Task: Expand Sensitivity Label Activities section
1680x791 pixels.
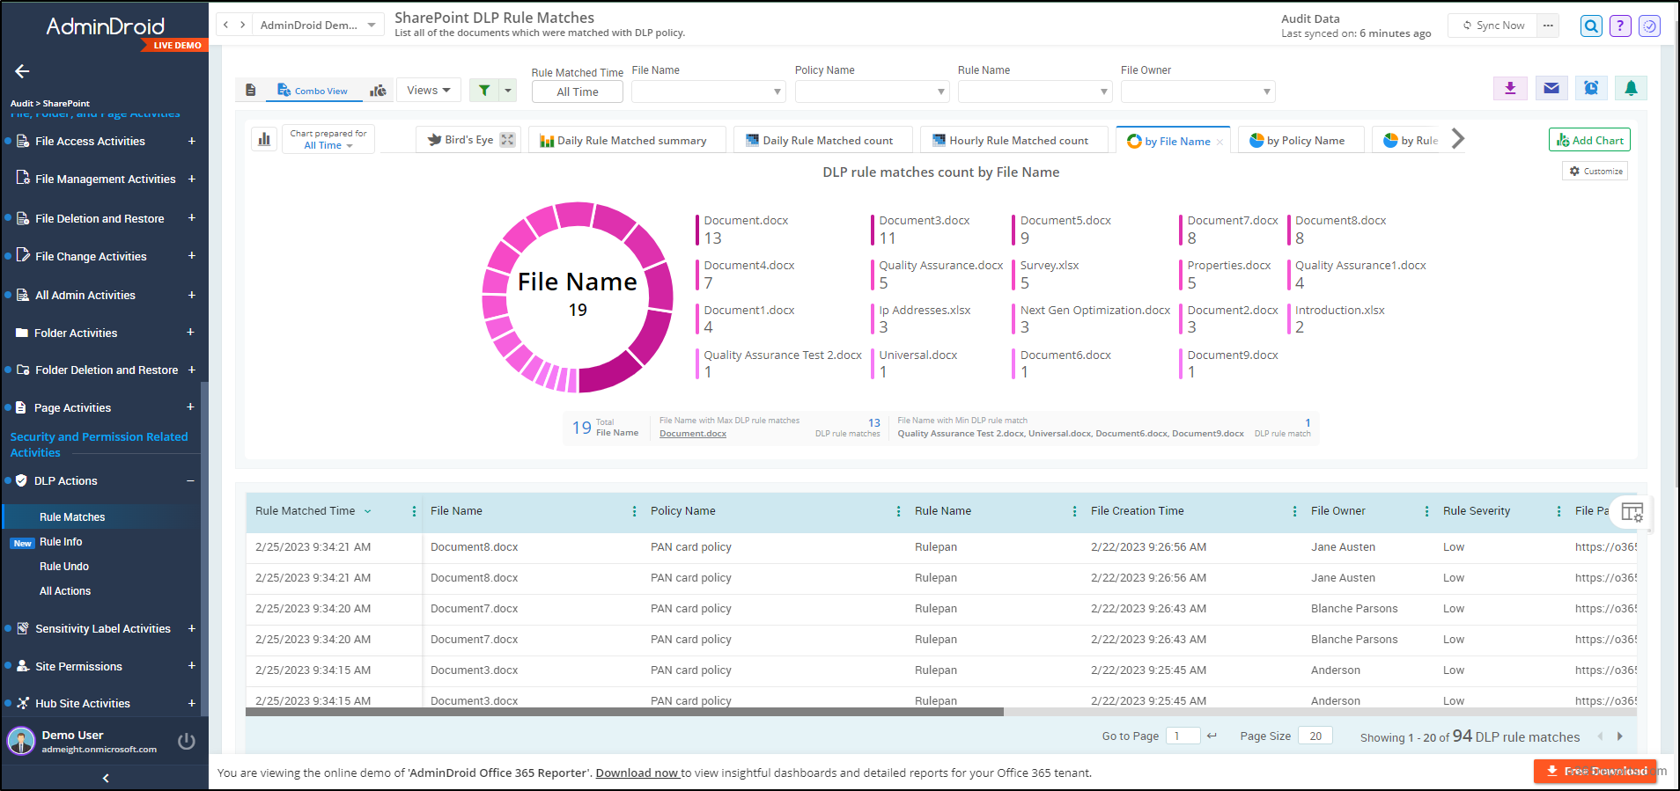Action: point(191,628)
